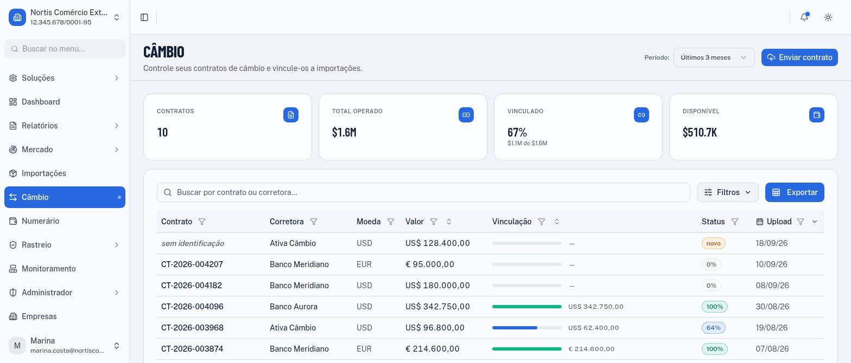This screenshot has width=851, height=363.
Task: Open the Período dropdown
Action: tap(714, 57)
